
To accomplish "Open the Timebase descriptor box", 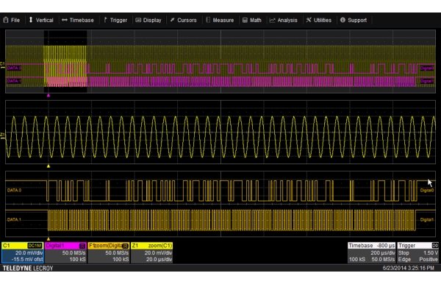I will click(371, 252).
